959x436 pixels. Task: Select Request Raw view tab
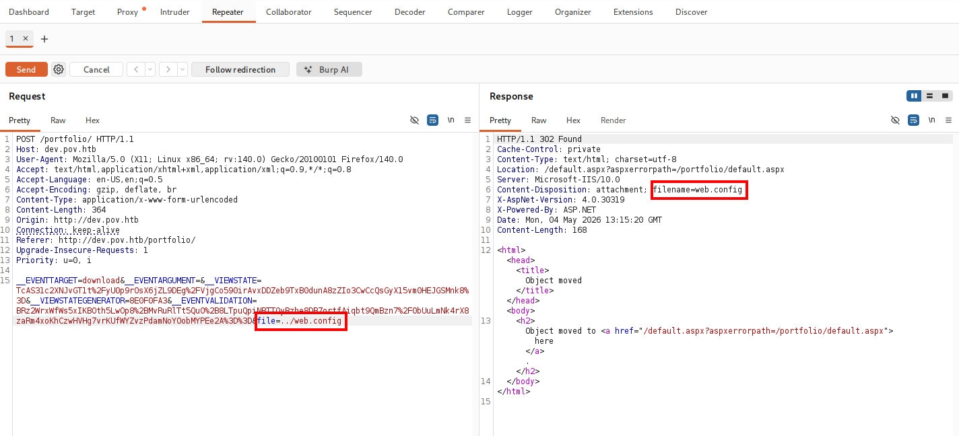click(x=58, y=120)
